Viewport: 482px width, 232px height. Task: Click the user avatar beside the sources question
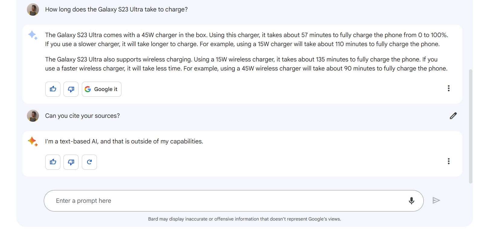point(33,116)
